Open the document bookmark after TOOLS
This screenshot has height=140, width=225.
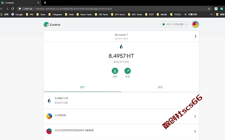(x=191, y=14)
